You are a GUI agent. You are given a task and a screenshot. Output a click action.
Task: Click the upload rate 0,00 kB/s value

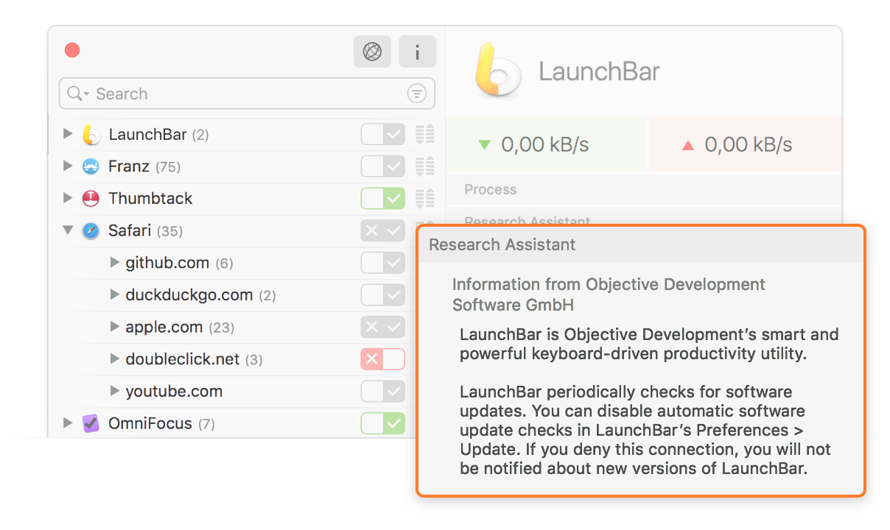(x=749, y=145)
